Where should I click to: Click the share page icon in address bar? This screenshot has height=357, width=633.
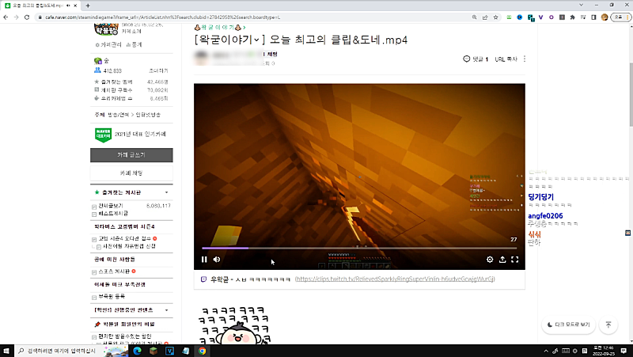(485, 17)
